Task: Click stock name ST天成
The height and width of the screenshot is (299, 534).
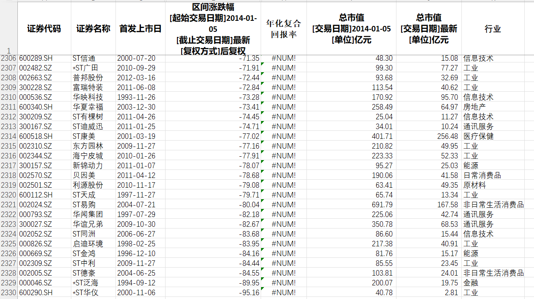Action: click(x=84, y=195)
